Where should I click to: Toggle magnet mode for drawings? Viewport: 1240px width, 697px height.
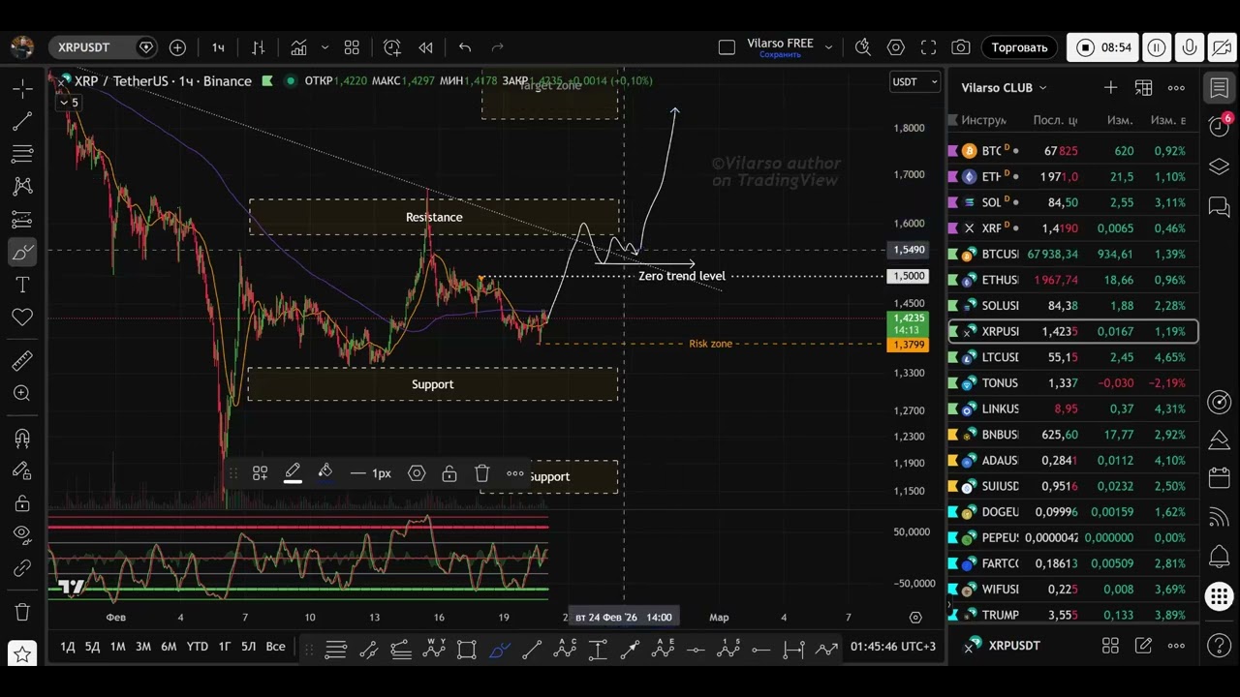point(22,438)
